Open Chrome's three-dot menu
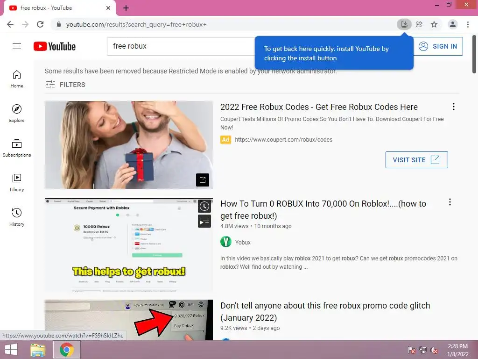 pos(468,24)
